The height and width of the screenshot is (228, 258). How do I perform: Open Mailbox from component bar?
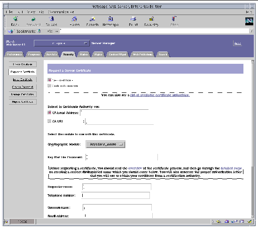point(227,221)
